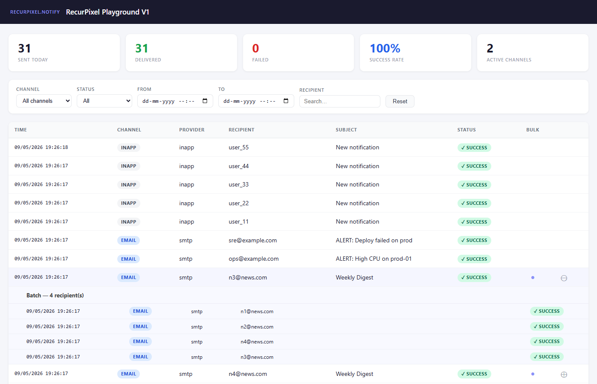The width and height of the screenshot is (597, 384).
Task: Open the All channels dropdown
Action: [x=44, y=101]
